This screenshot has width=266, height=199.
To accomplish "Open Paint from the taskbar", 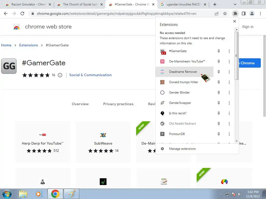I will click(71, 194).
